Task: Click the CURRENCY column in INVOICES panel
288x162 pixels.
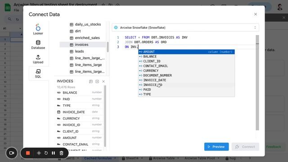Action: click(80, 118)
